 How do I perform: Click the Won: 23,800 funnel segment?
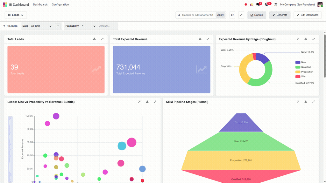point(241,122)
